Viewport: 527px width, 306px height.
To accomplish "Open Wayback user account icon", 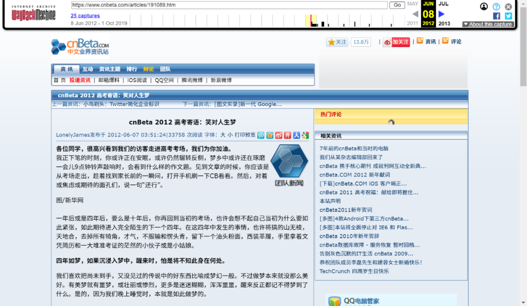I will click(x=484, y=6).
